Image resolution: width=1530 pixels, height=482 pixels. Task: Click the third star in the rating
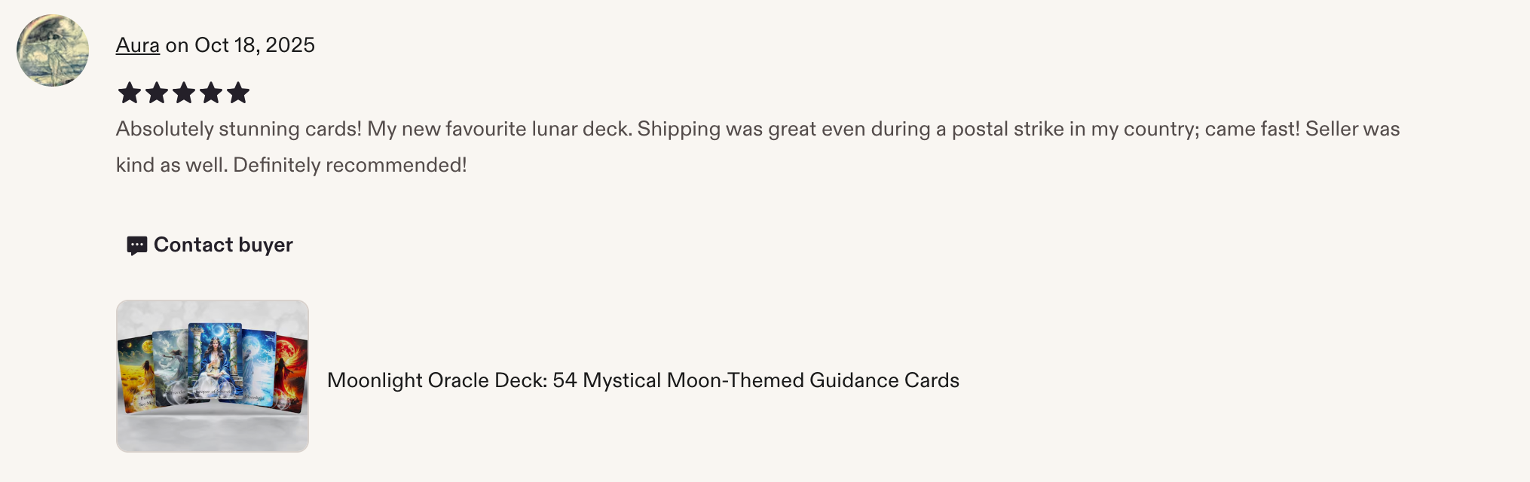coord(184,93)
